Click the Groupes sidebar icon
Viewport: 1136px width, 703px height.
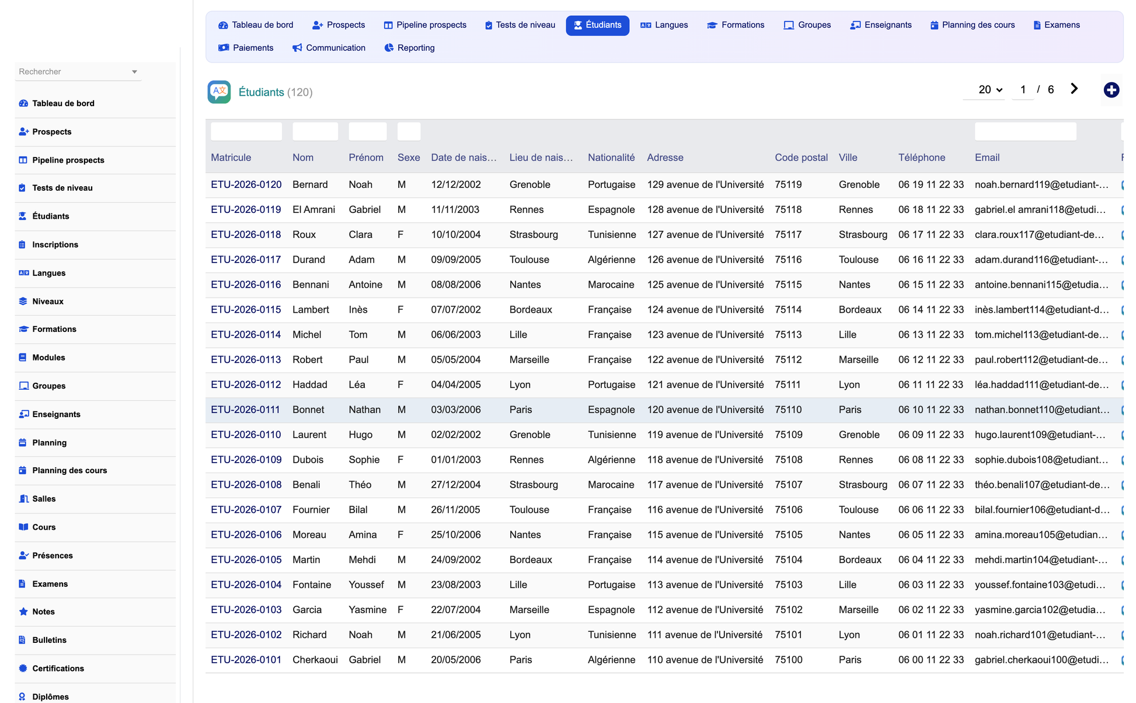(24, 386)
